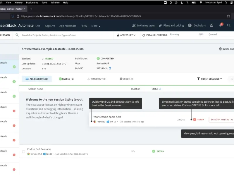Click the Delete Build trash icon
Image resolution: width=234 pixels, height=175 pixels.
click(x=220, y=49)
